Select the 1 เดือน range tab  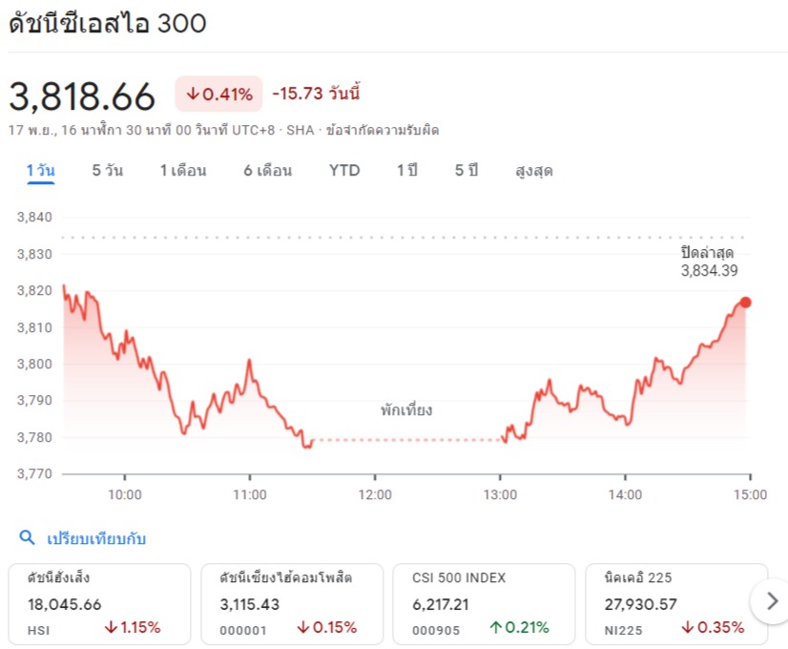(x=183, y=171)
